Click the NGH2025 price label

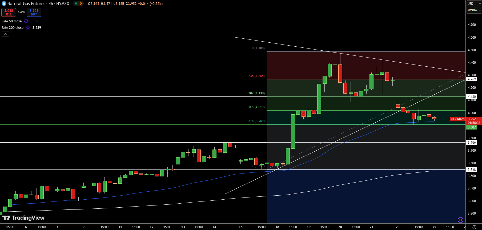(x=458, y=119)
